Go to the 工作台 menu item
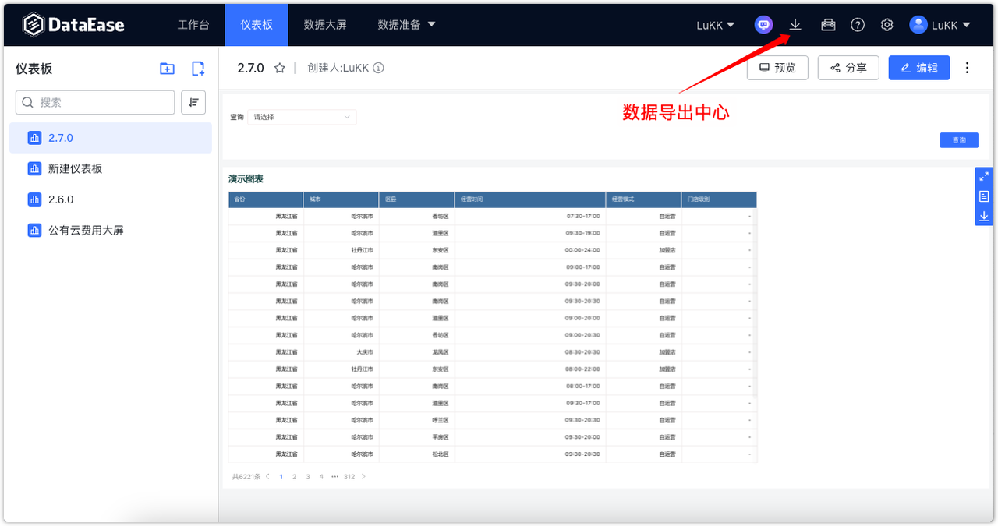Viewport: 998px width, 526px height. (x=193, y=24)
